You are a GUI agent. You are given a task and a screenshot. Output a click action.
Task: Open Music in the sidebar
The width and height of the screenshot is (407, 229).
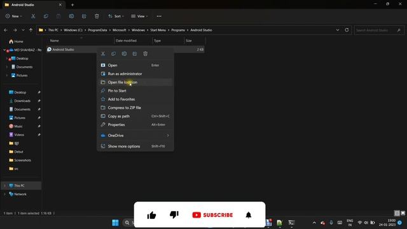click(x=18, y=126)
